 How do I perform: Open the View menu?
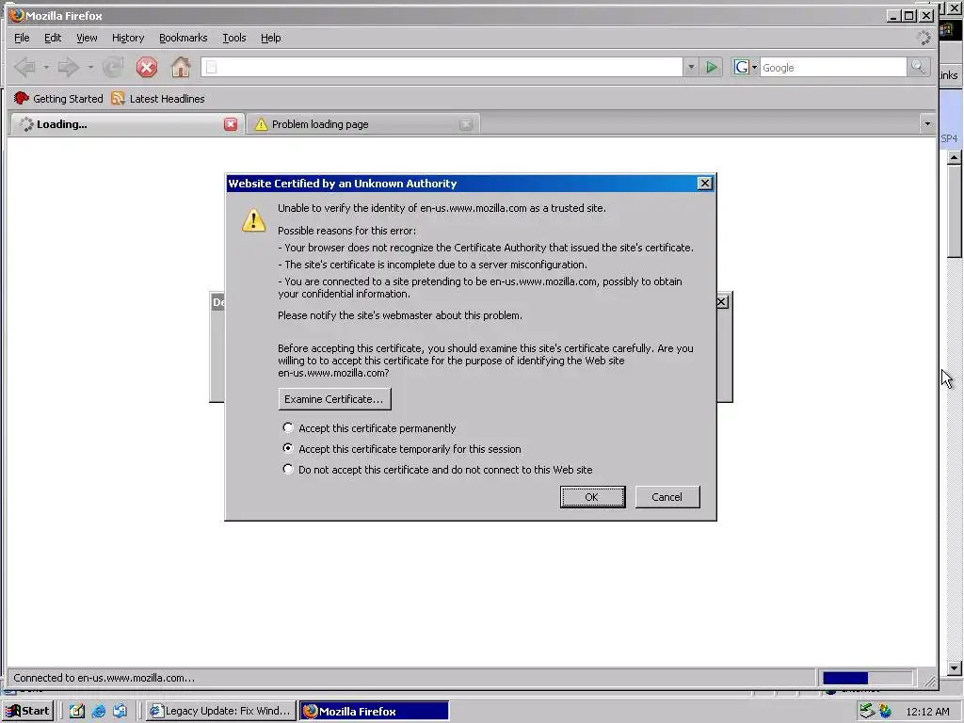click(87, 38)
